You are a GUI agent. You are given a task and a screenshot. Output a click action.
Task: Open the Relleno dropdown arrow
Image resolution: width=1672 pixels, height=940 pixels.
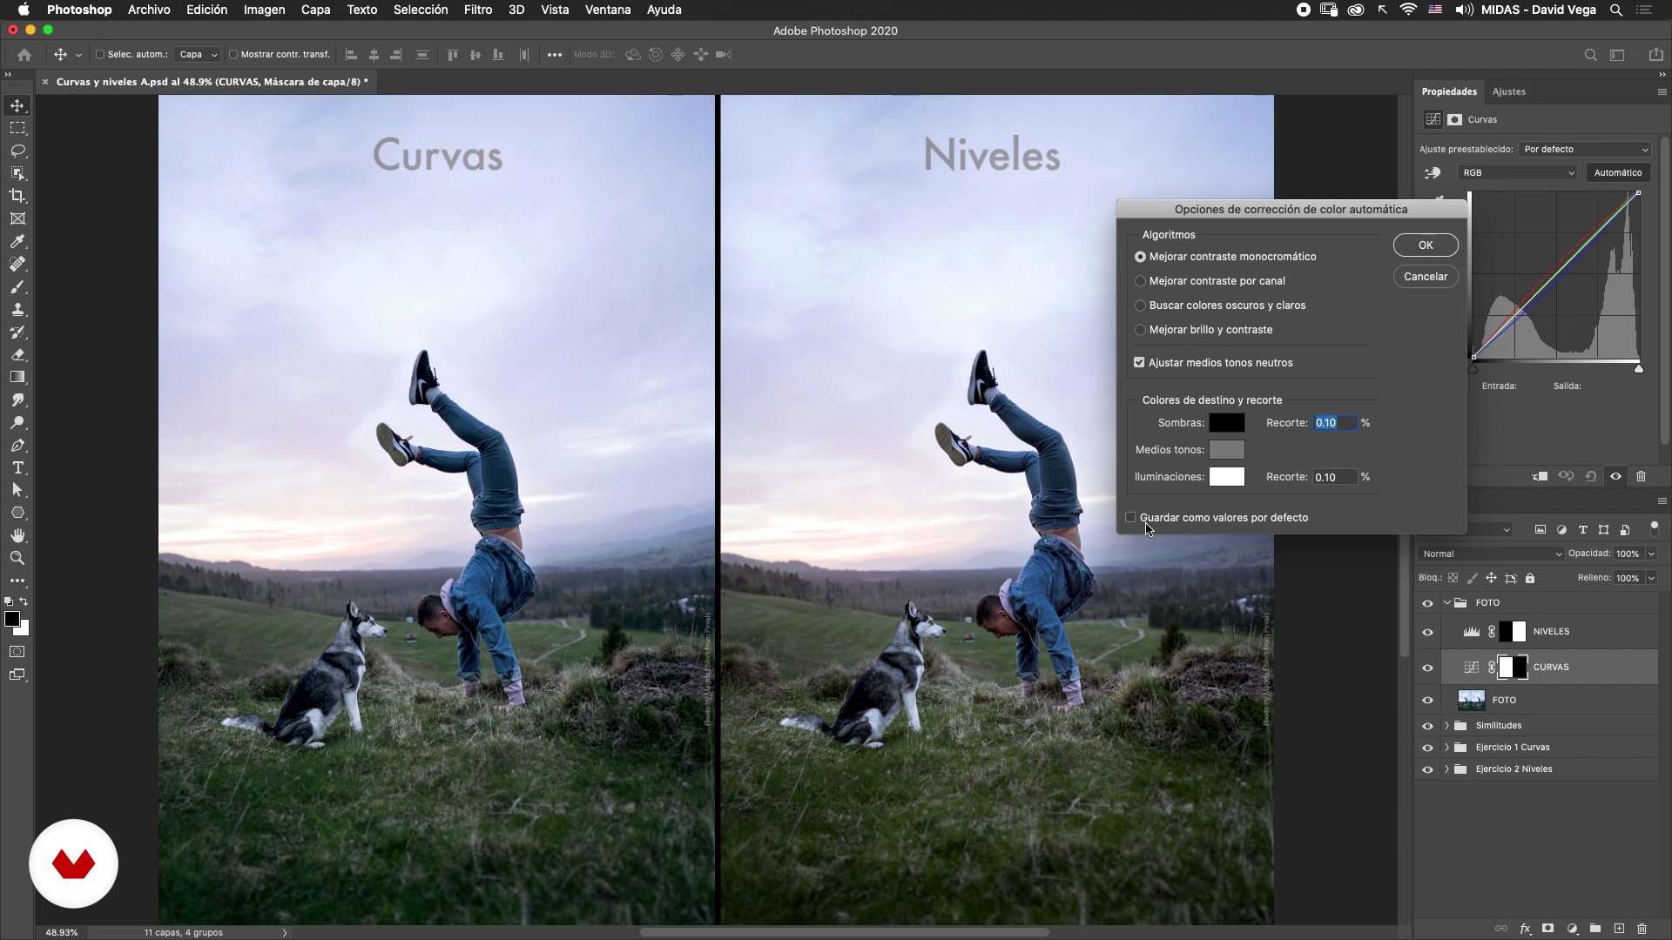point(1651,578)
